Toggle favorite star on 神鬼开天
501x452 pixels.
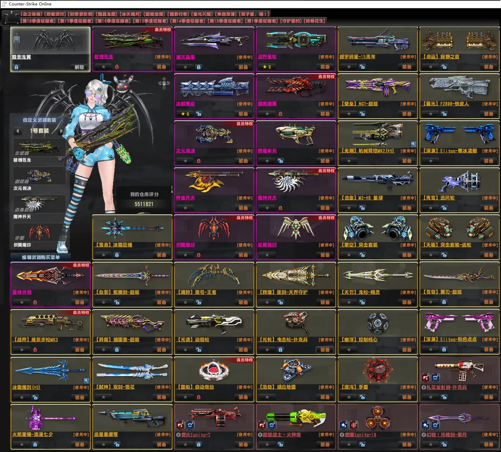[185, 208]
